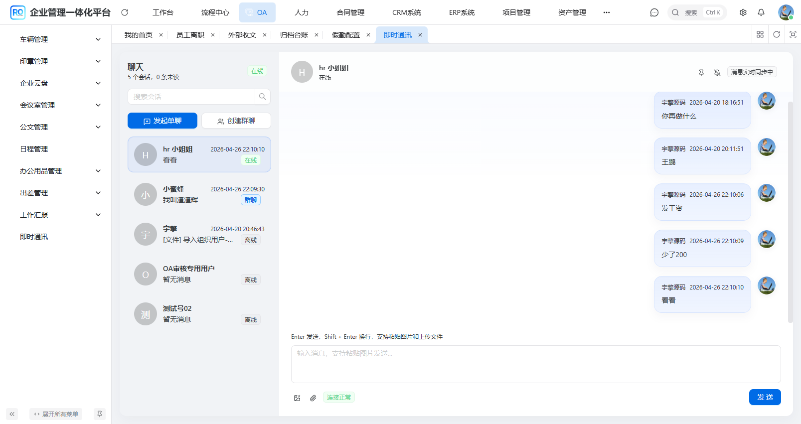Screen dimensions: 801x424
Task: Click the 发起单聊 button
Action: point(162,121)
